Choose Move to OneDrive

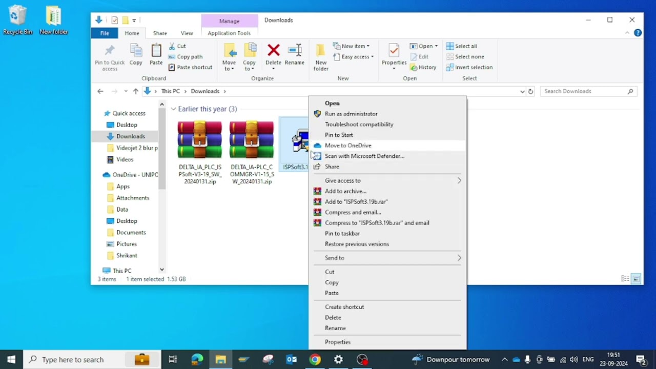(x=387, y=146)
